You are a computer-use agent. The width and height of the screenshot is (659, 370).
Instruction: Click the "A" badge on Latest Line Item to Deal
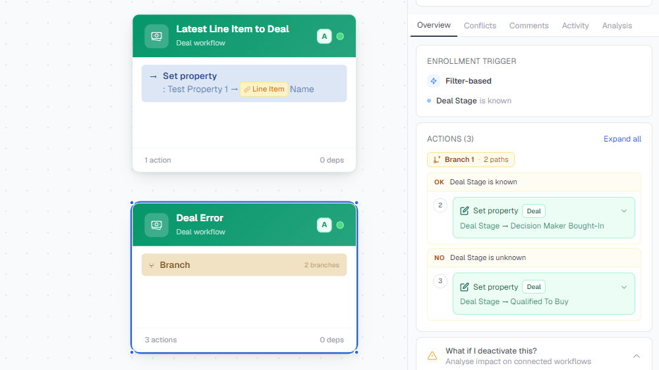coord(324,36)
